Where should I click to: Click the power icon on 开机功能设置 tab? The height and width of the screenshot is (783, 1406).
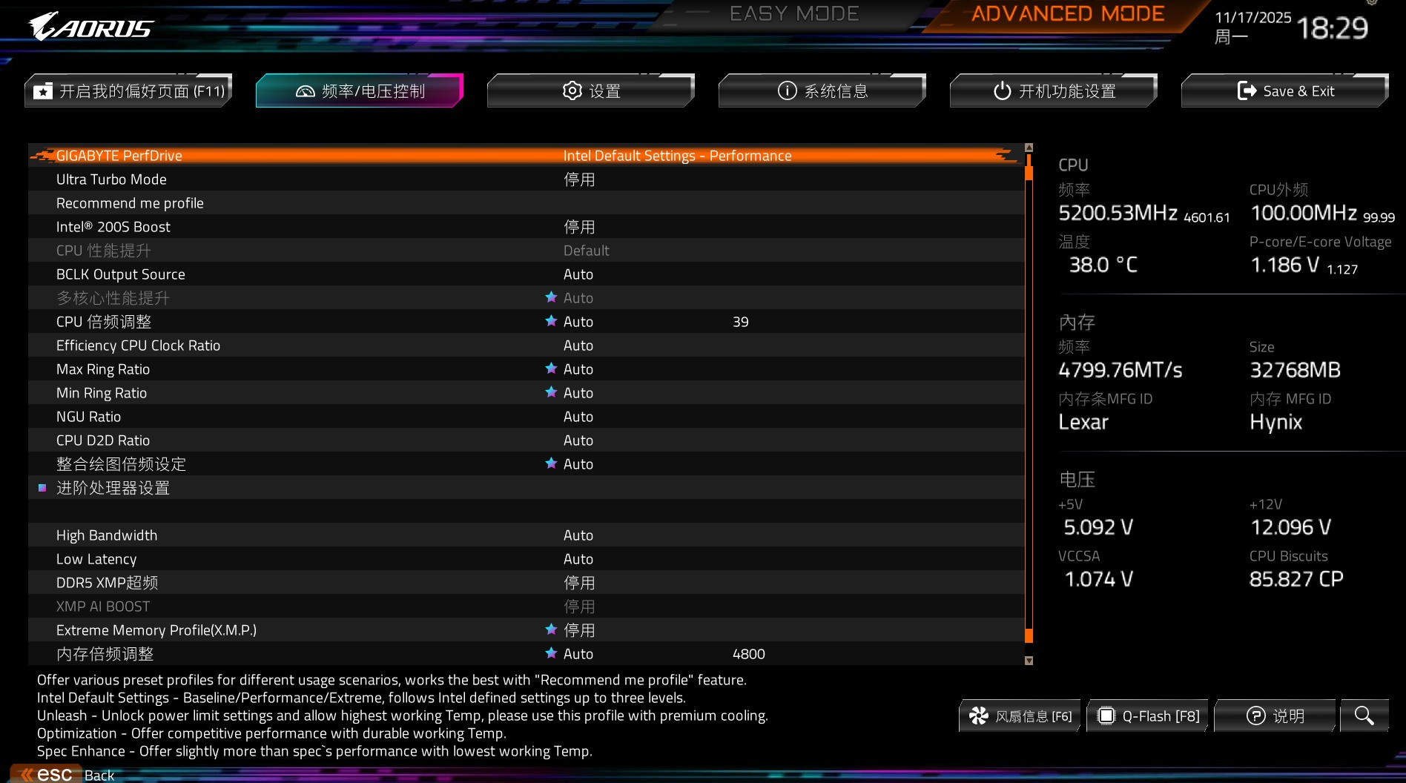click(1001, 90)
